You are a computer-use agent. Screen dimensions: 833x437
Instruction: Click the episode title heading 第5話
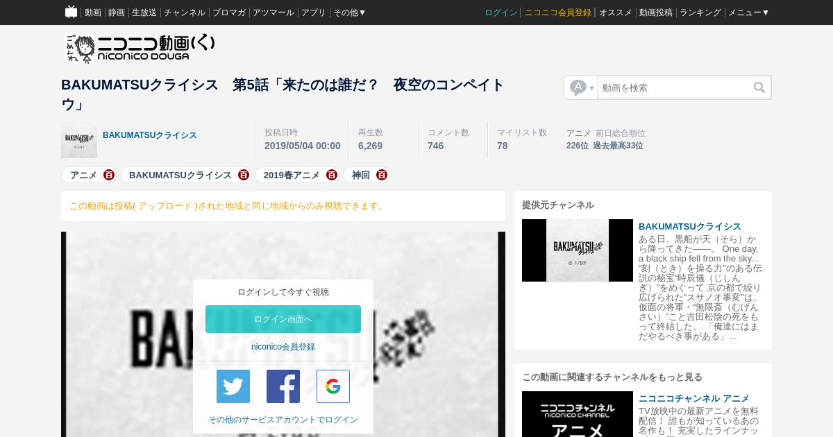click(283, 94)
